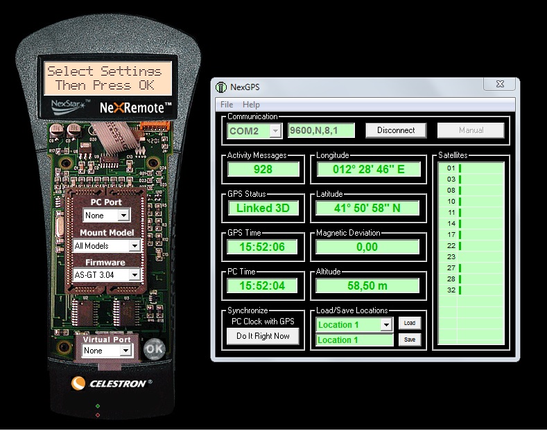Click the NexGPS title bar app icon
The image size is (547, 431).
[x=221, y=87]
